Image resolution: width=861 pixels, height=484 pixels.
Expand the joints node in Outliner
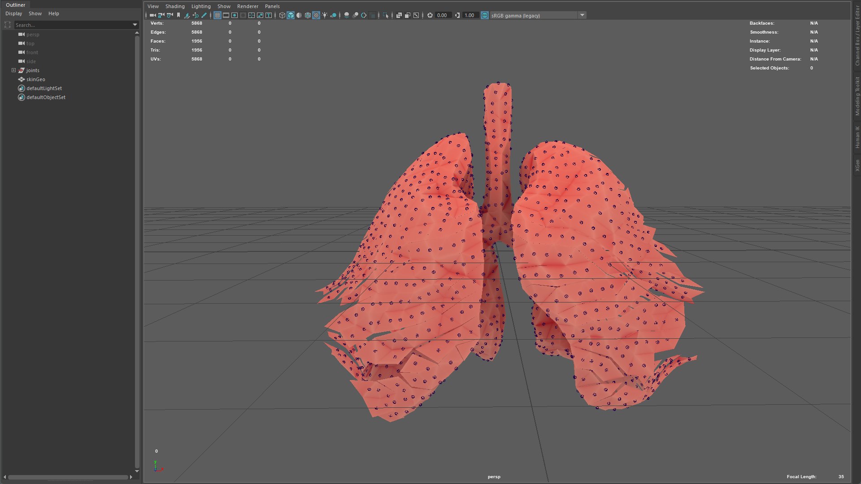coord(13,70)
